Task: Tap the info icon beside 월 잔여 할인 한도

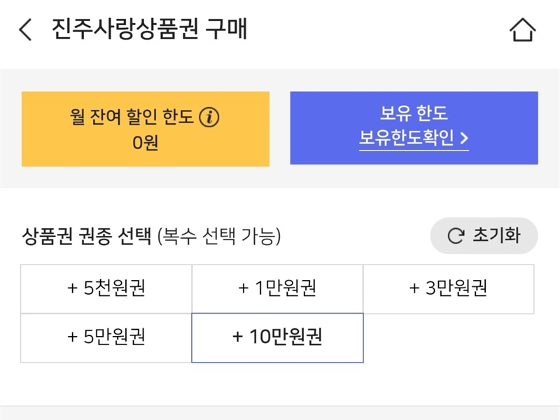Action: click(209, 118)
